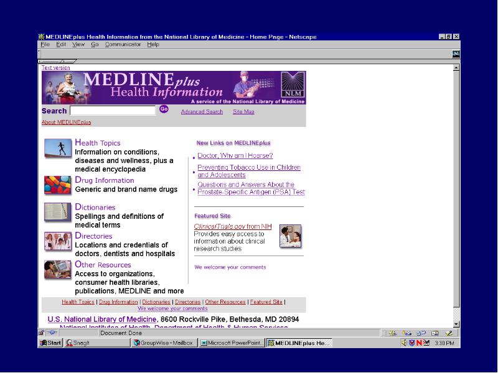Open the Help menu

coord(153,44)
